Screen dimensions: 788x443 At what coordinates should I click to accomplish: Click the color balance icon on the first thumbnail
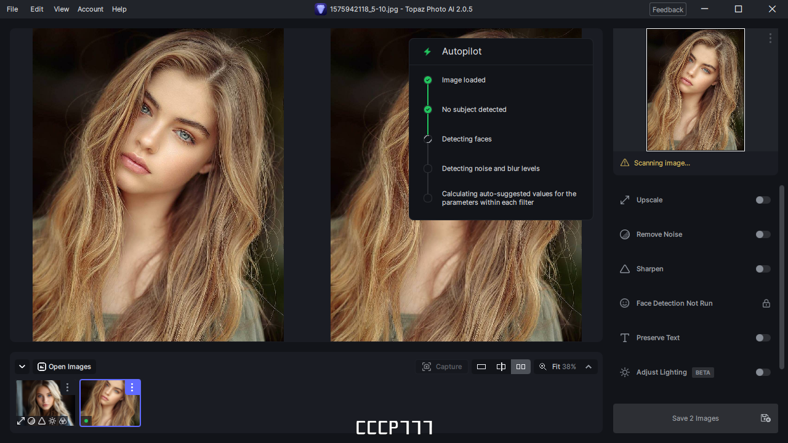tap(63, 421)
